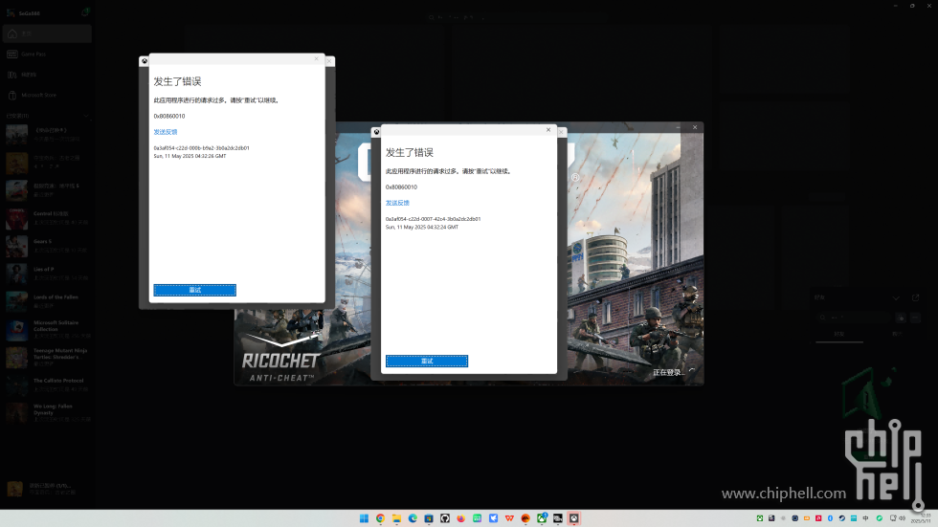Screen dimensions: 938x527
Task: Launch Google Chrome from the taskbar
Action: click(380, 518)
